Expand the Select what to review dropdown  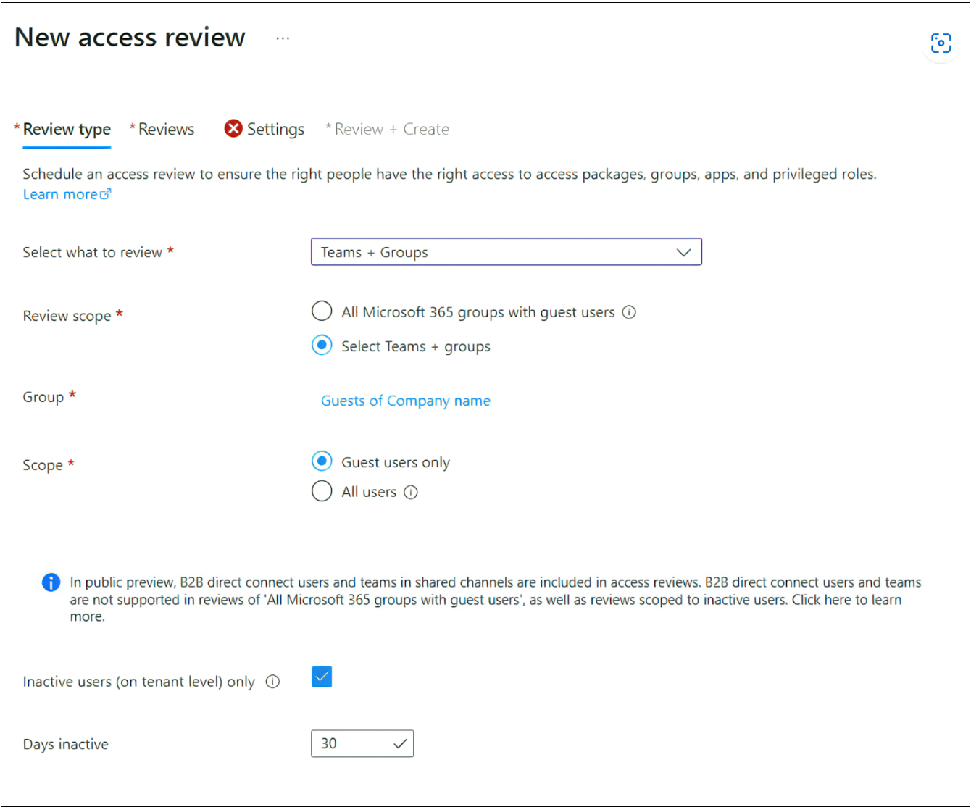(x=506, y=252)
